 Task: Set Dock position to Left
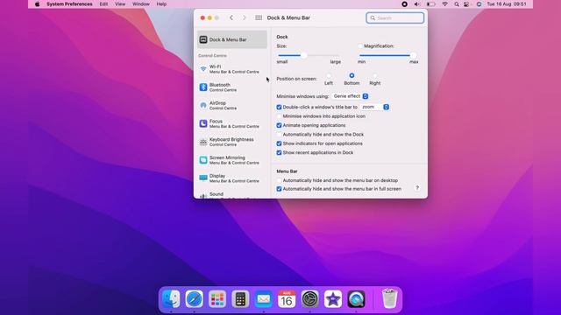tap(329, 76)
